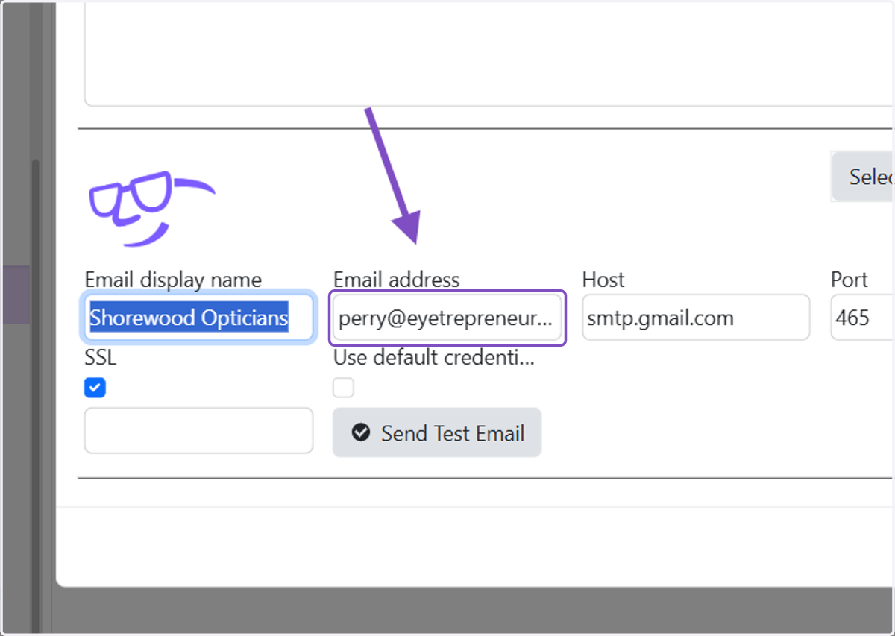Click the Send Test Email button
This screenshot has height=636, width=895.
[x=437, y=432]
